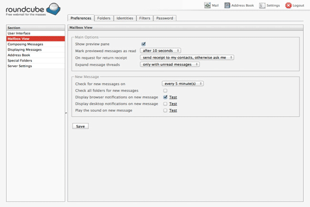Open the Check for new messages interval dropdown
This screenshot has height=207, width=310.
click(x=183, y=83)
